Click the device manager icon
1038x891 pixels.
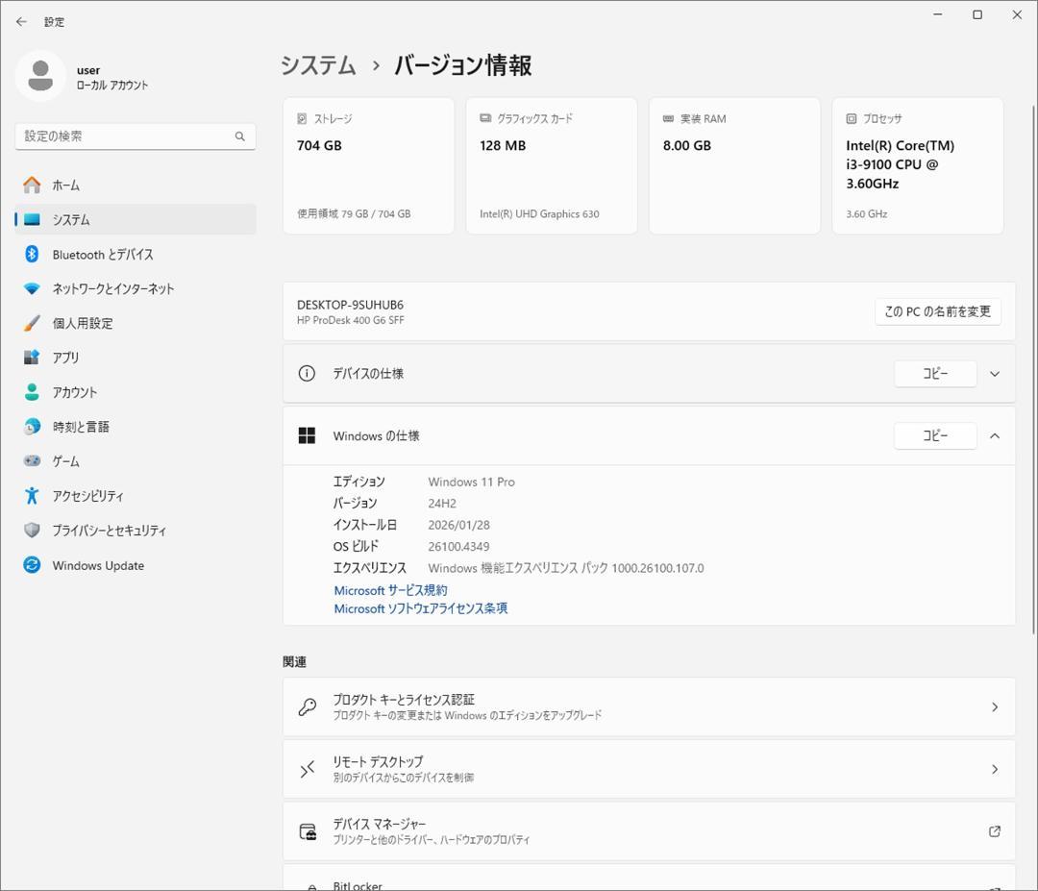tap(308, 831)
